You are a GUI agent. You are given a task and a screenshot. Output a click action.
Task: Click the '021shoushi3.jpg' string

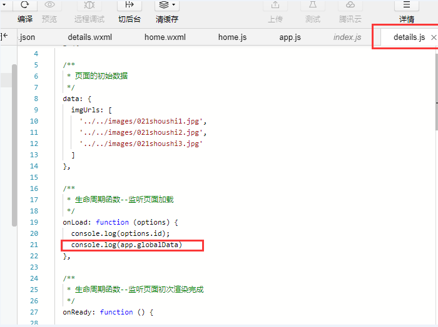(141, 144)
